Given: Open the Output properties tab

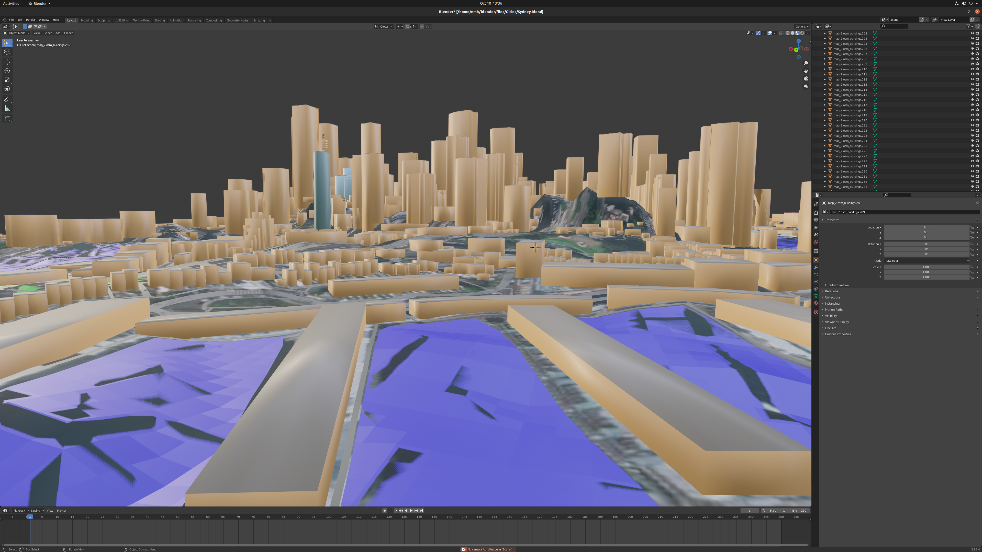Looking at the screenshot, I should (816, 220).
